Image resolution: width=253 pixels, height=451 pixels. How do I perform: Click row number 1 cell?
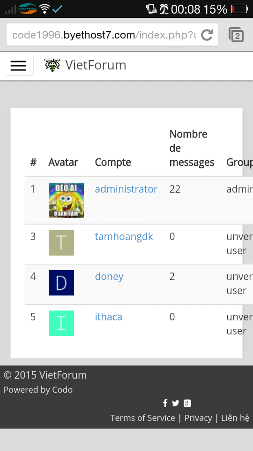click(x=33, y=189)
